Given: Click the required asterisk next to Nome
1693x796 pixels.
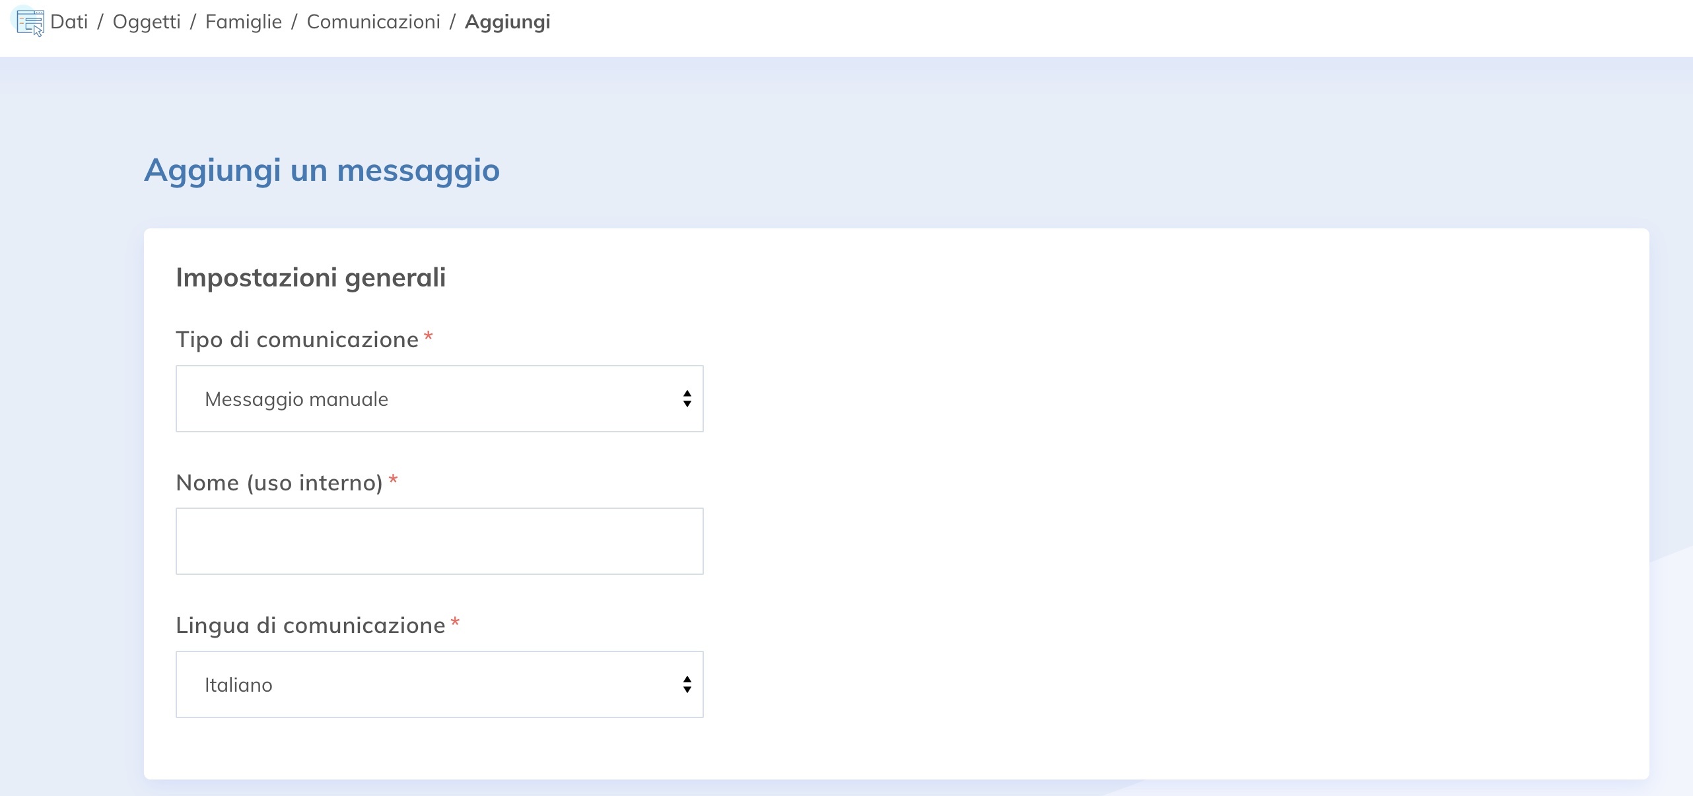Looking at the screenshot, I should (394, 481).
